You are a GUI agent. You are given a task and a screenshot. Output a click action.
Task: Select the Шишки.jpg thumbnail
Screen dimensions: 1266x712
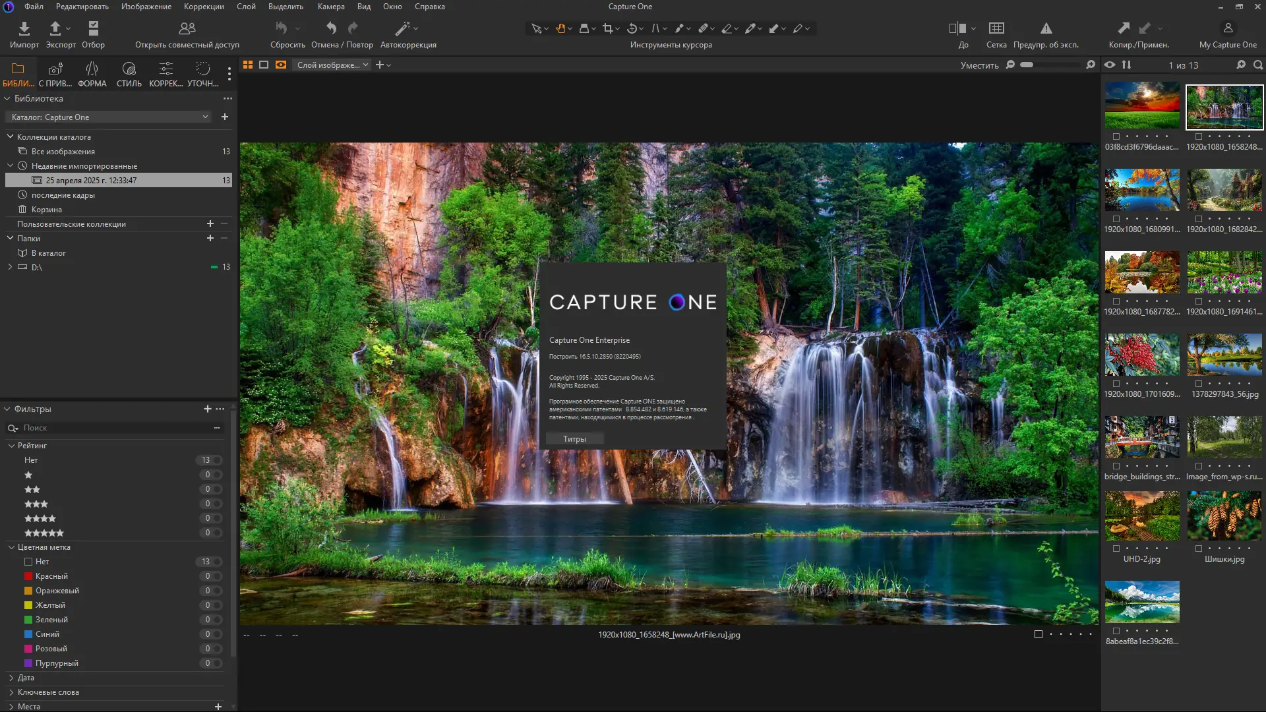1224,516
